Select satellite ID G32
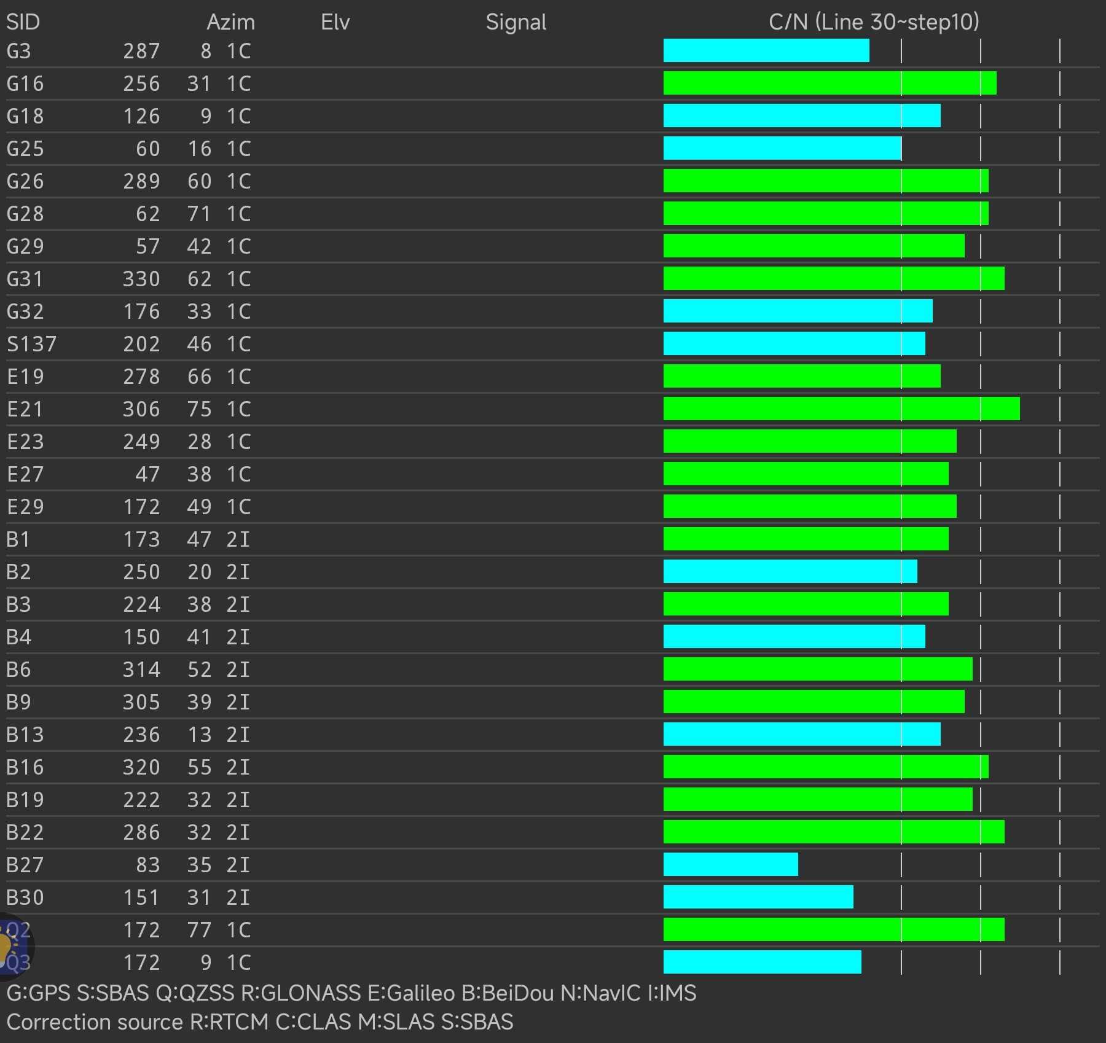 25,311
